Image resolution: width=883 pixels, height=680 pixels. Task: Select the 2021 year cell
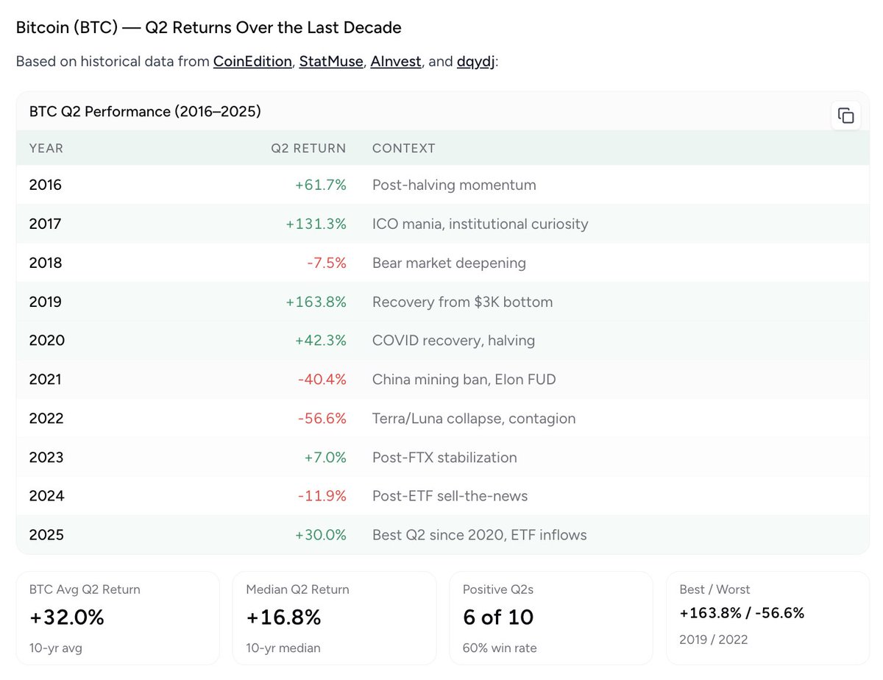(x=46, y=380)
